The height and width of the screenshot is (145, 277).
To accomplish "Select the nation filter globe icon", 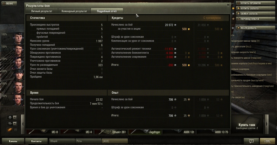I will (x=10, y=117).
